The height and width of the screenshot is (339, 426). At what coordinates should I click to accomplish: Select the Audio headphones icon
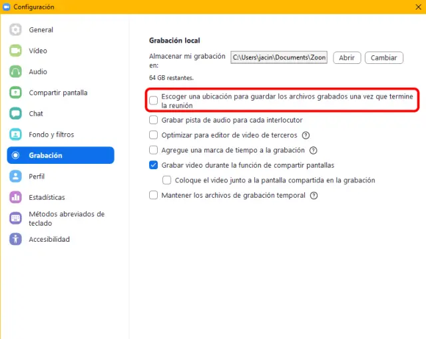(16, 72)
